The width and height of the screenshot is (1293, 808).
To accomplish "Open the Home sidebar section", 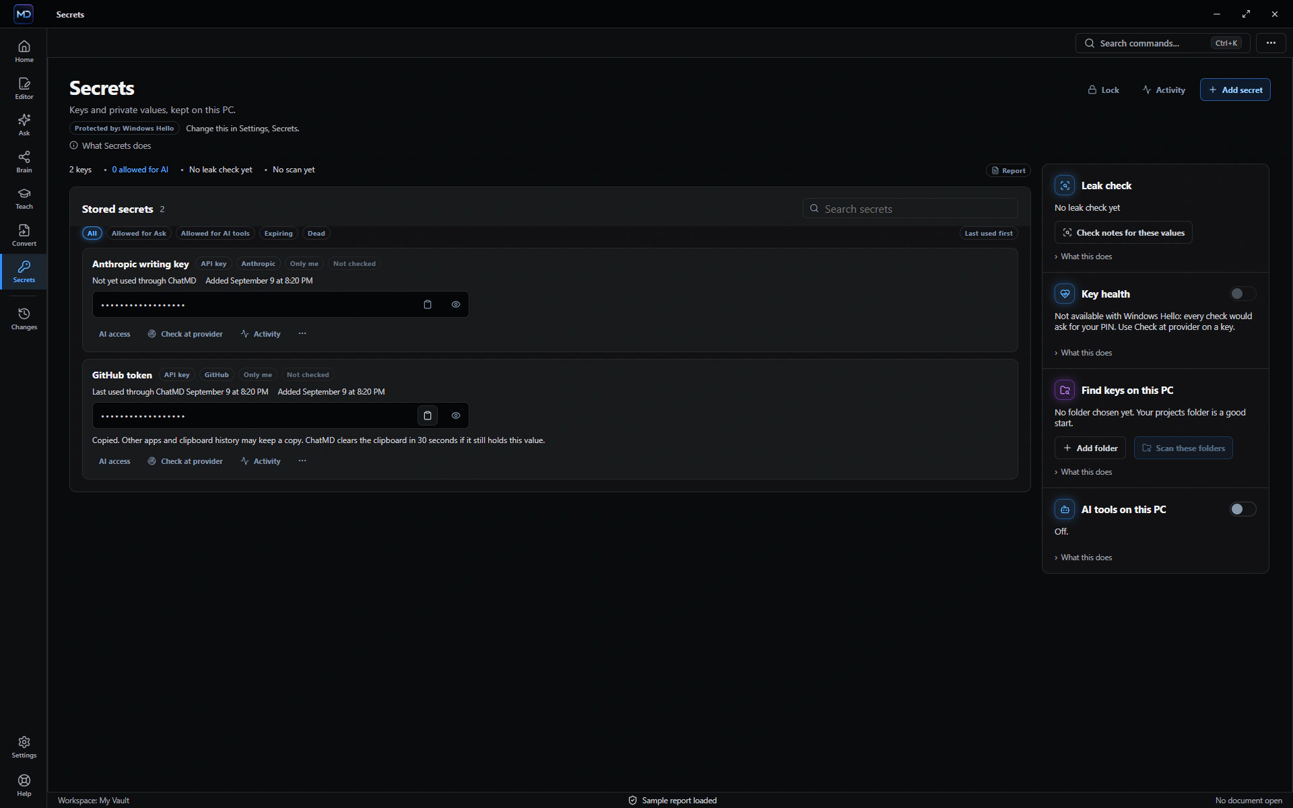I will [x=24, y=52].
